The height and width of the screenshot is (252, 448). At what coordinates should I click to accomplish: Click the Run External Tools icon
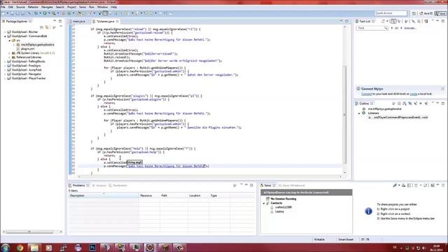pos(54,13)
